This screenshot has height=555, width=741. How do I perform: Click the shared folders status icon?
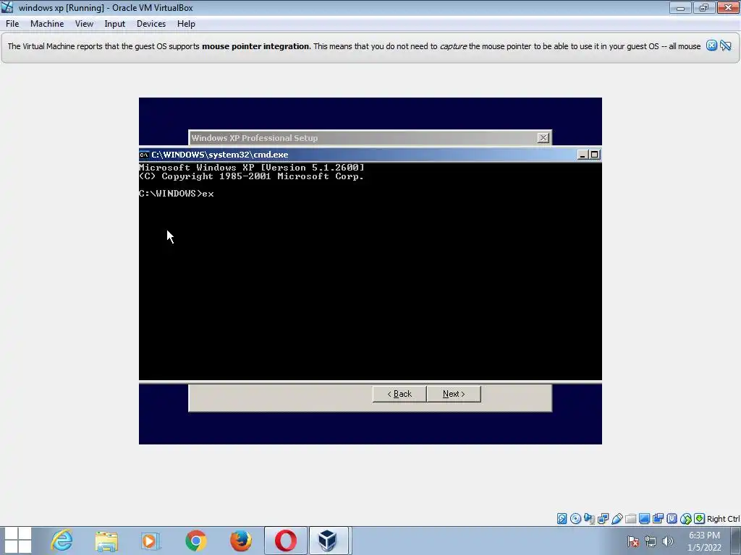tap(630, 519)
